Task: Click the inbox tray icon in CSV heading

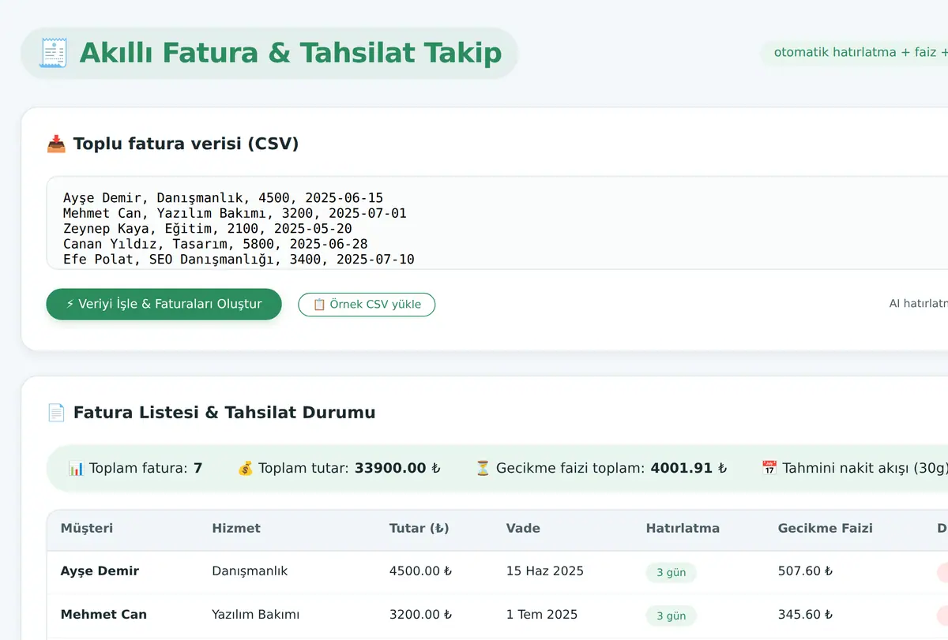Action: [x=56, y=144]
